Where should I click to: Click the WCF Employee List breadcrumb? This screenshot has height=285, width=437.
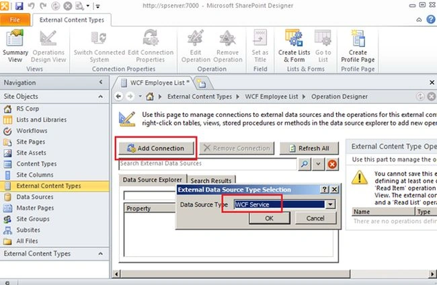click(x=272, y=97)
